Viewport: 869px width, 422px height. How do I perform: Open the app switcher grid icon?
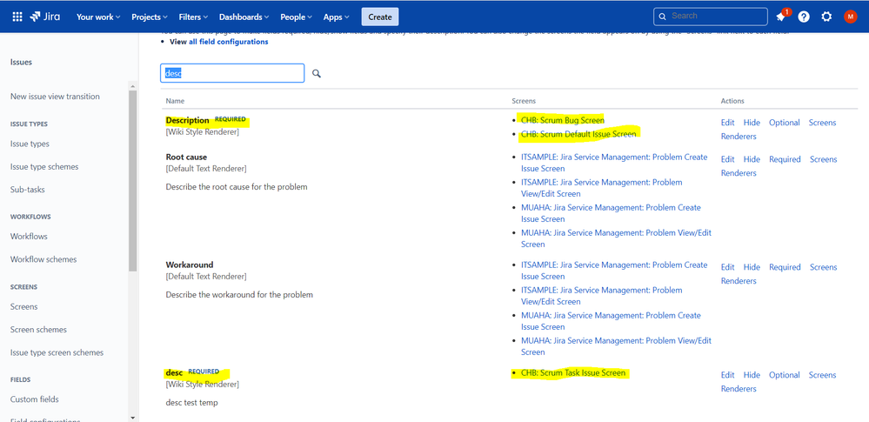[17, 17]
